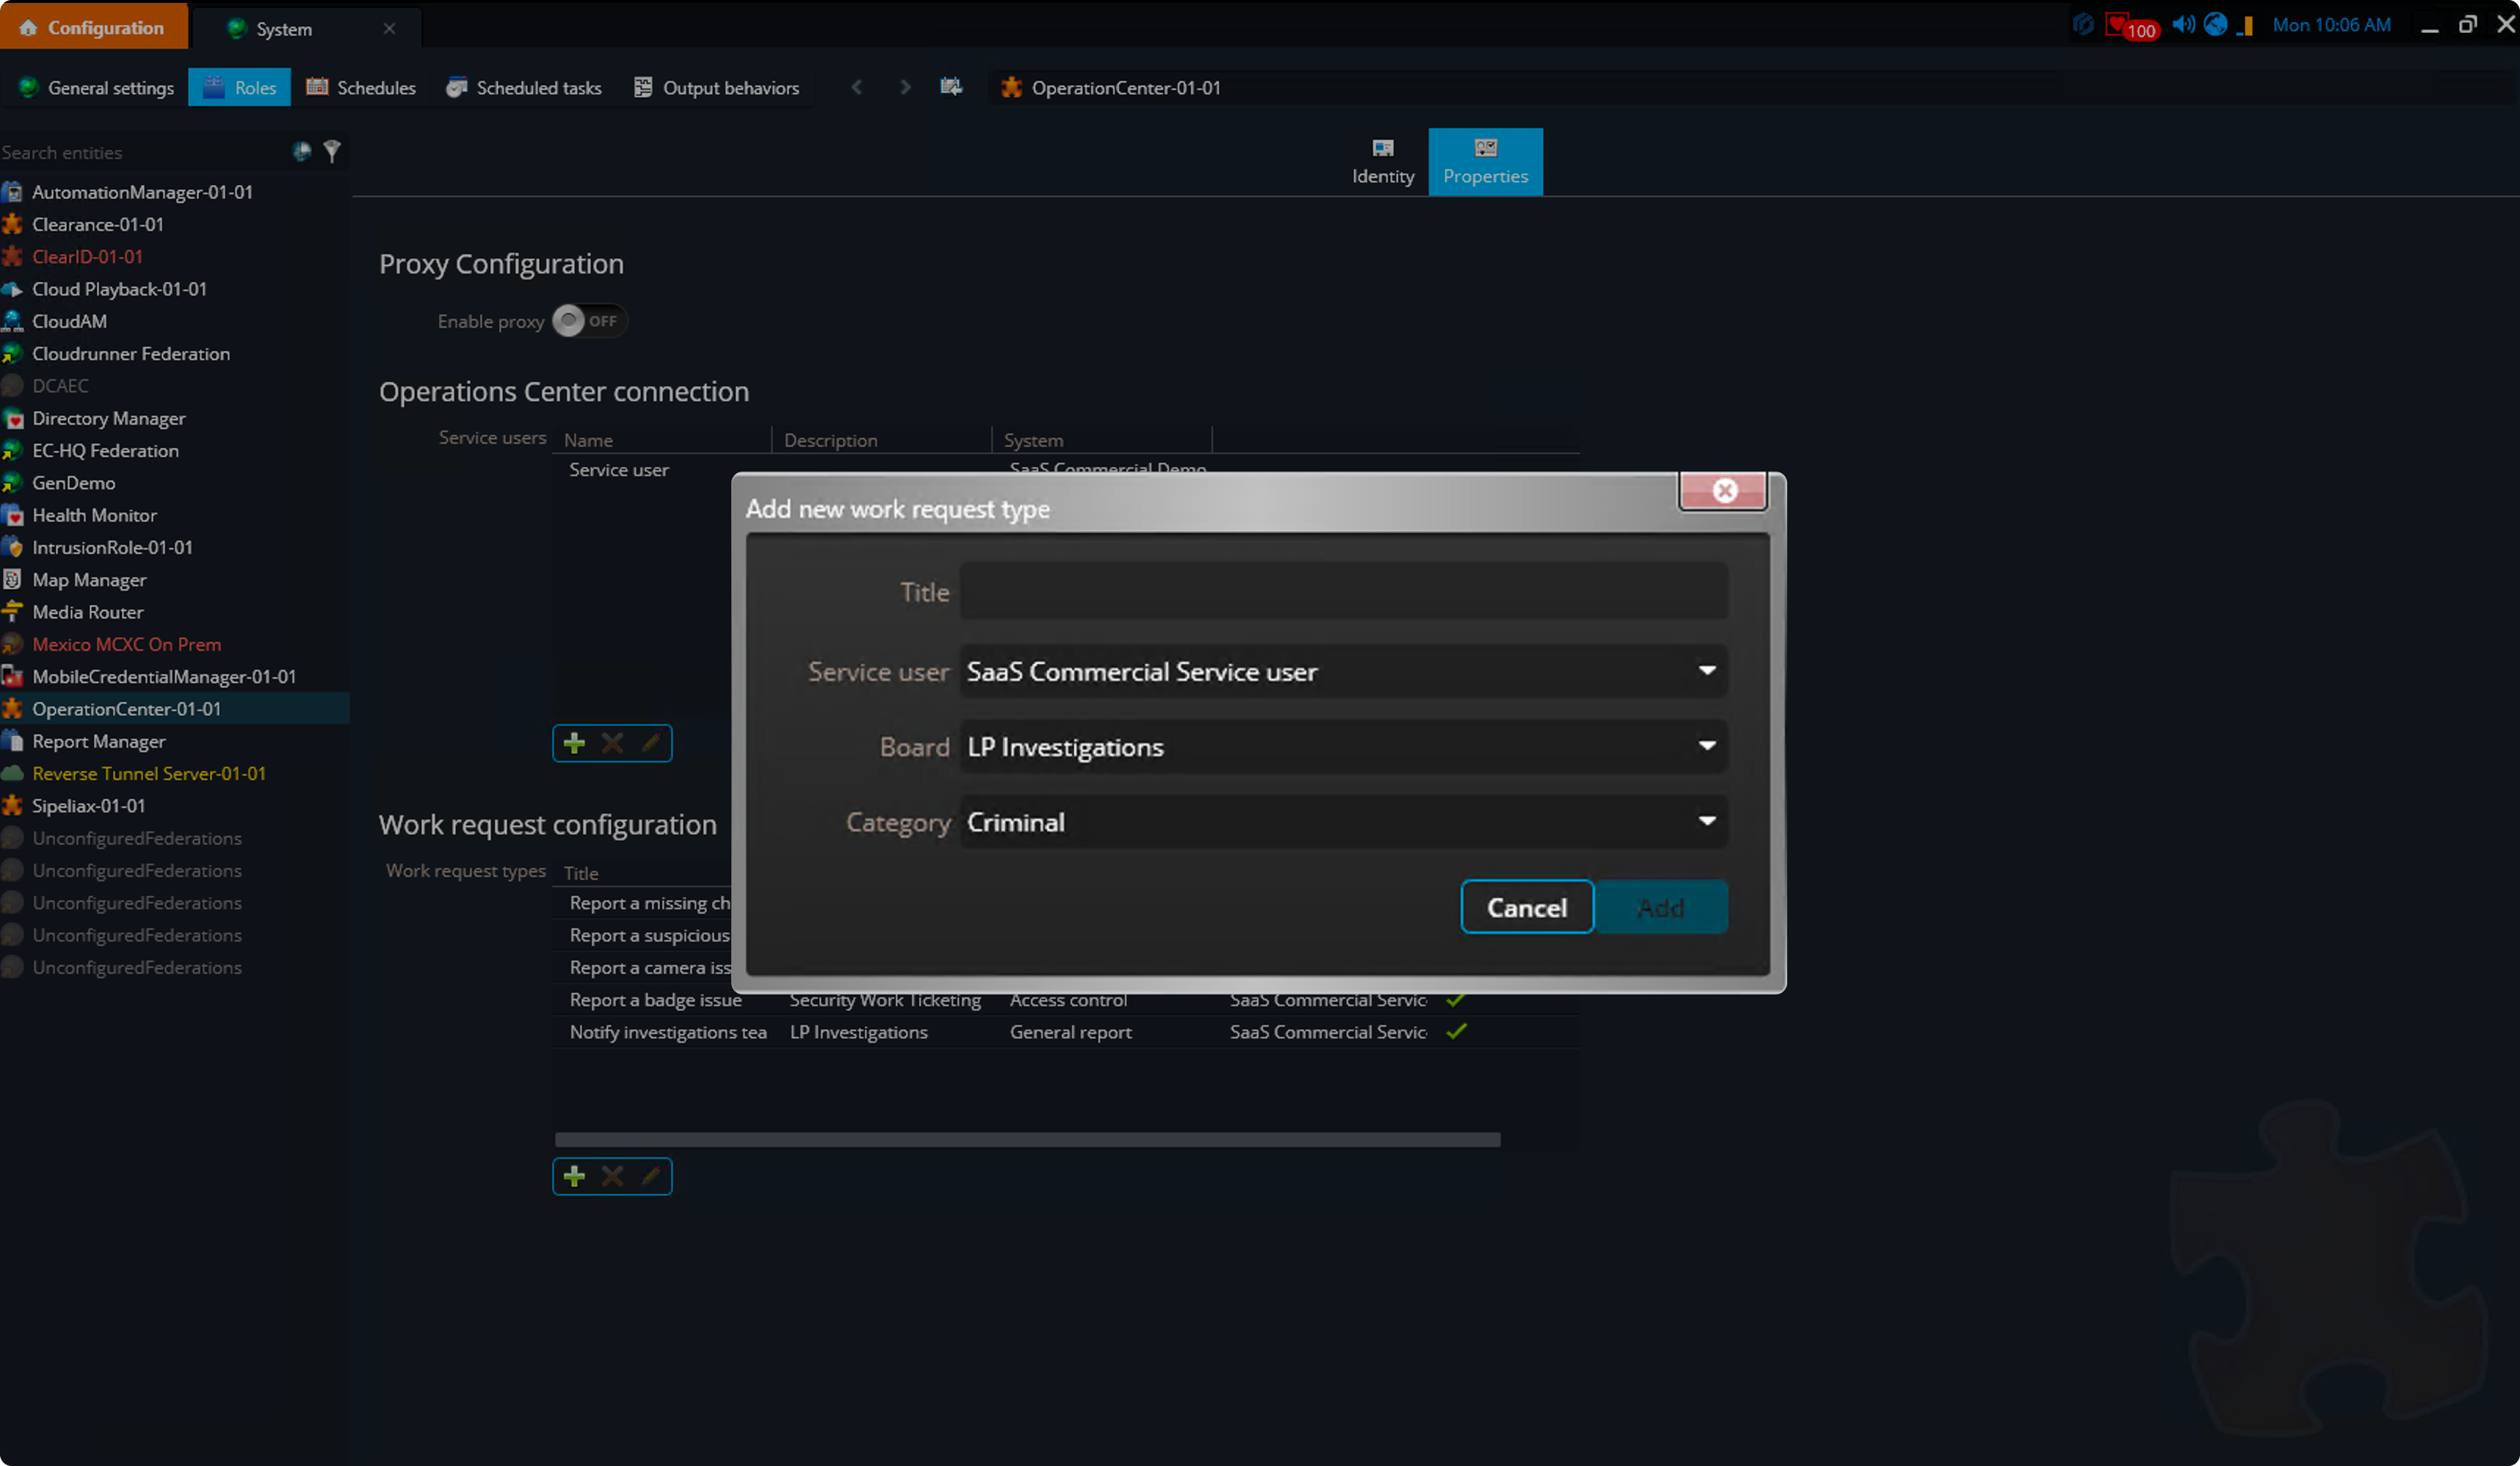Screen dimensions: 2520x1466
Task: Click the delete X icon below work request types
Action: tap(612, 1176)
